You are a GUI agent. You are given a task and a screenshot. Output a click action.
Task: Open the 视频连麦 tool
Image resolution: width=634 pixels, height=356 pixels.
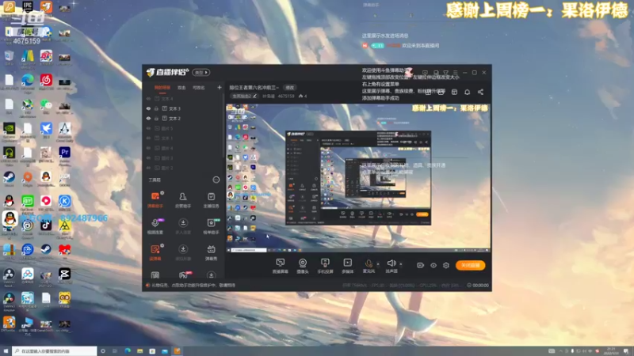pos(155,226)
